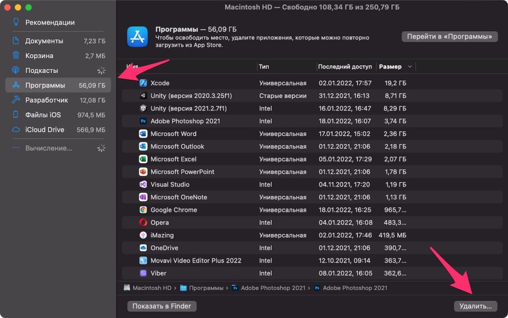The width and height of the screenshot is (508, 318).
Task: Click the Opera icon
Action: pos(143,222)
